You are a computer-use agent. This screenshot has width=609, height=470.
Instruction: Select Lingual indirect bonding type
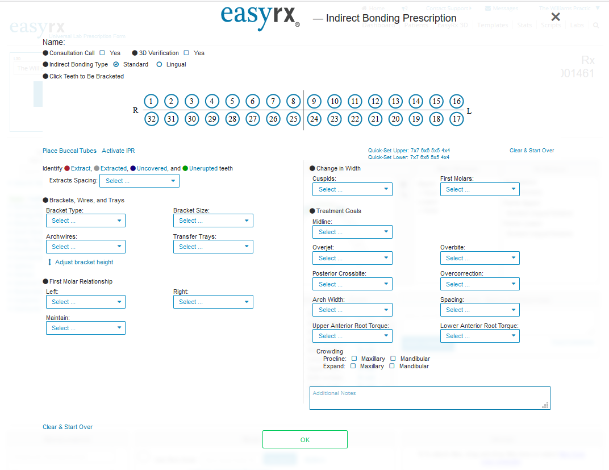pyautogui.click(x=159, y=64)
